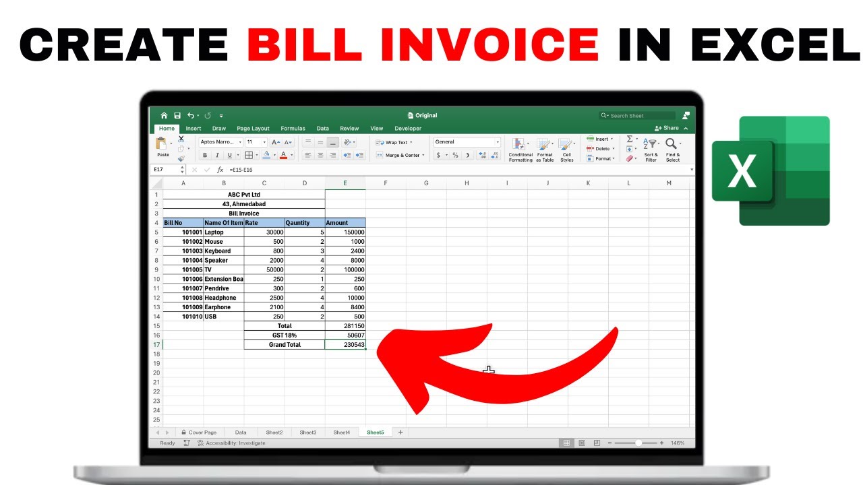The width and height of the screenshot is (863, 485).
Task: Click the Top Align icon
Action: pos(307,142)
